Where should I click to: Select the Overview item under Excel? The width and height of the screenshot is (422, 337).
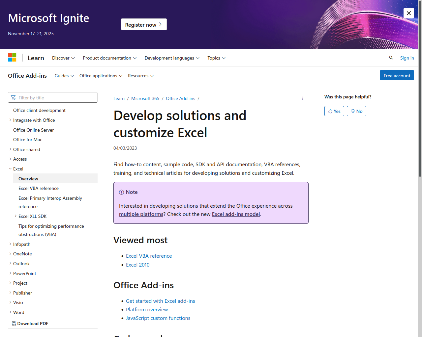click(x=55, y=179)
